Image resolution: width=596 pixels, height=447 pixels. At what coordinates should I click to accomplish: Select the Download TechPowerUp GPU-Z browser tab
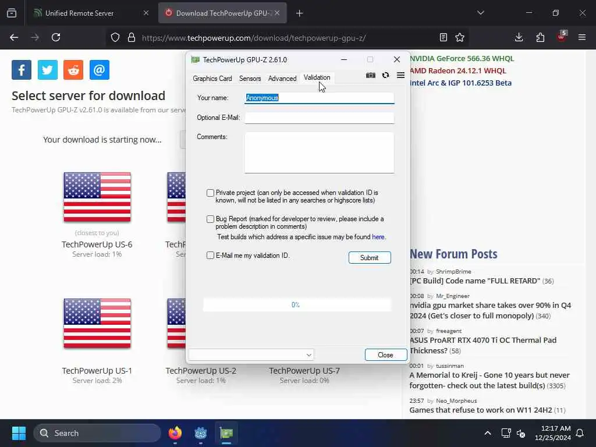click(222, 13)
